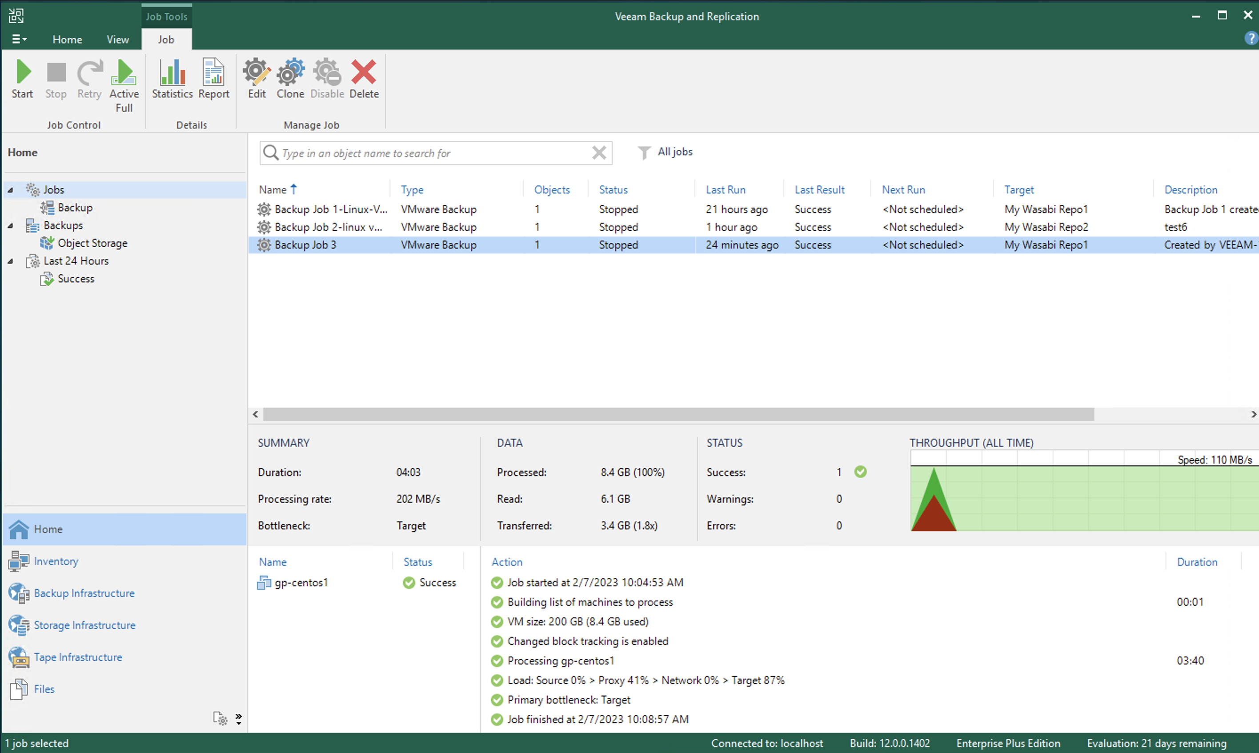Screen dimensions: 1259x753
Task: Open the help question mark icon
Action: (1251, 39)
